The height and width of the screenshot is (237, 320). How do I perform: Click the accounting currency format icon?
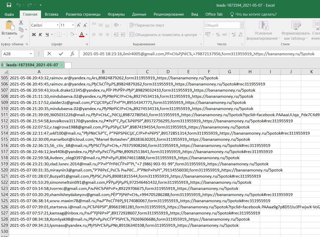(x=208, y=35)
